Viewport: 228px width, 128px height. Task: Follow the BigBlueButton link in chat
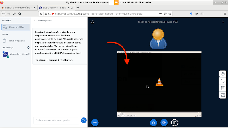[65, 60]
